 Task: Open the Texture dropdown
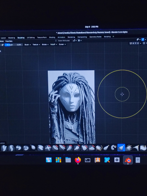[x=36, y=45]
